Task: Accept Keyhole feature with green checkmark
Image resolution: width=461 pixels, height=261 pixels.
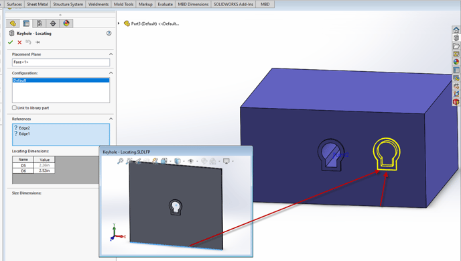Action: pyautogui.click(x=11, y=42)
